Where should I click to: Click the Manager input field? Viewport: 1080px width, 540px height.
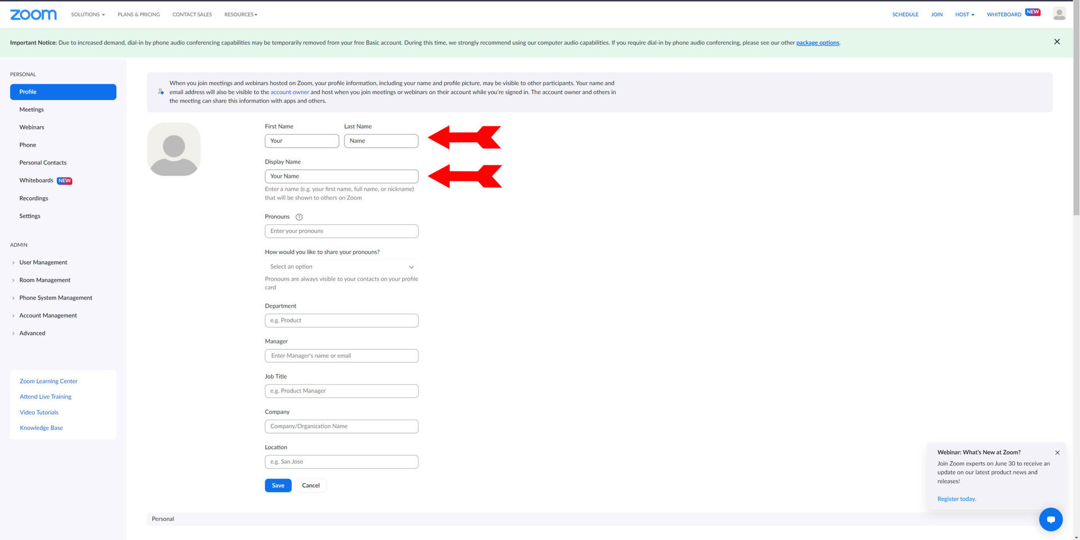[x=341, y=356]
